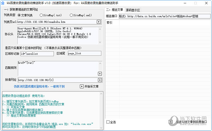Start collecting with the 开始采文章 button
The image size is (212, 131).
(x=89, y=86)
